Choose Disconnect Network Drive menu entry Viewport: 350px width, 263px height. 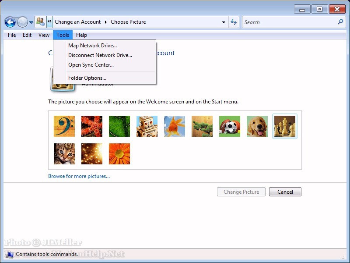(x=105, y=55)
